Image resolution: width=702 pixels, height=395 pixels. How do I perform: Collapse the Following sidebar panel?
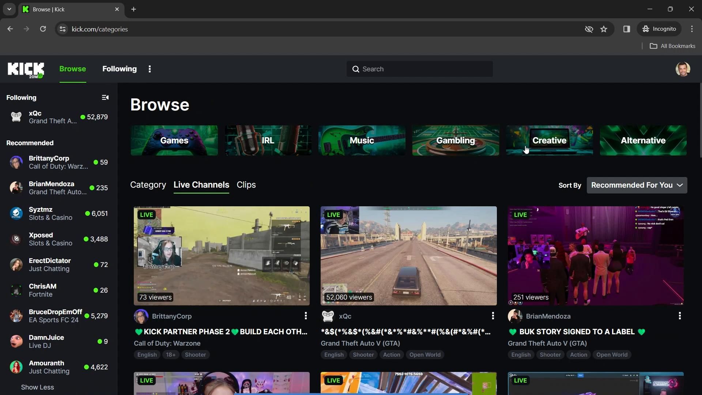tap(105, 98)
